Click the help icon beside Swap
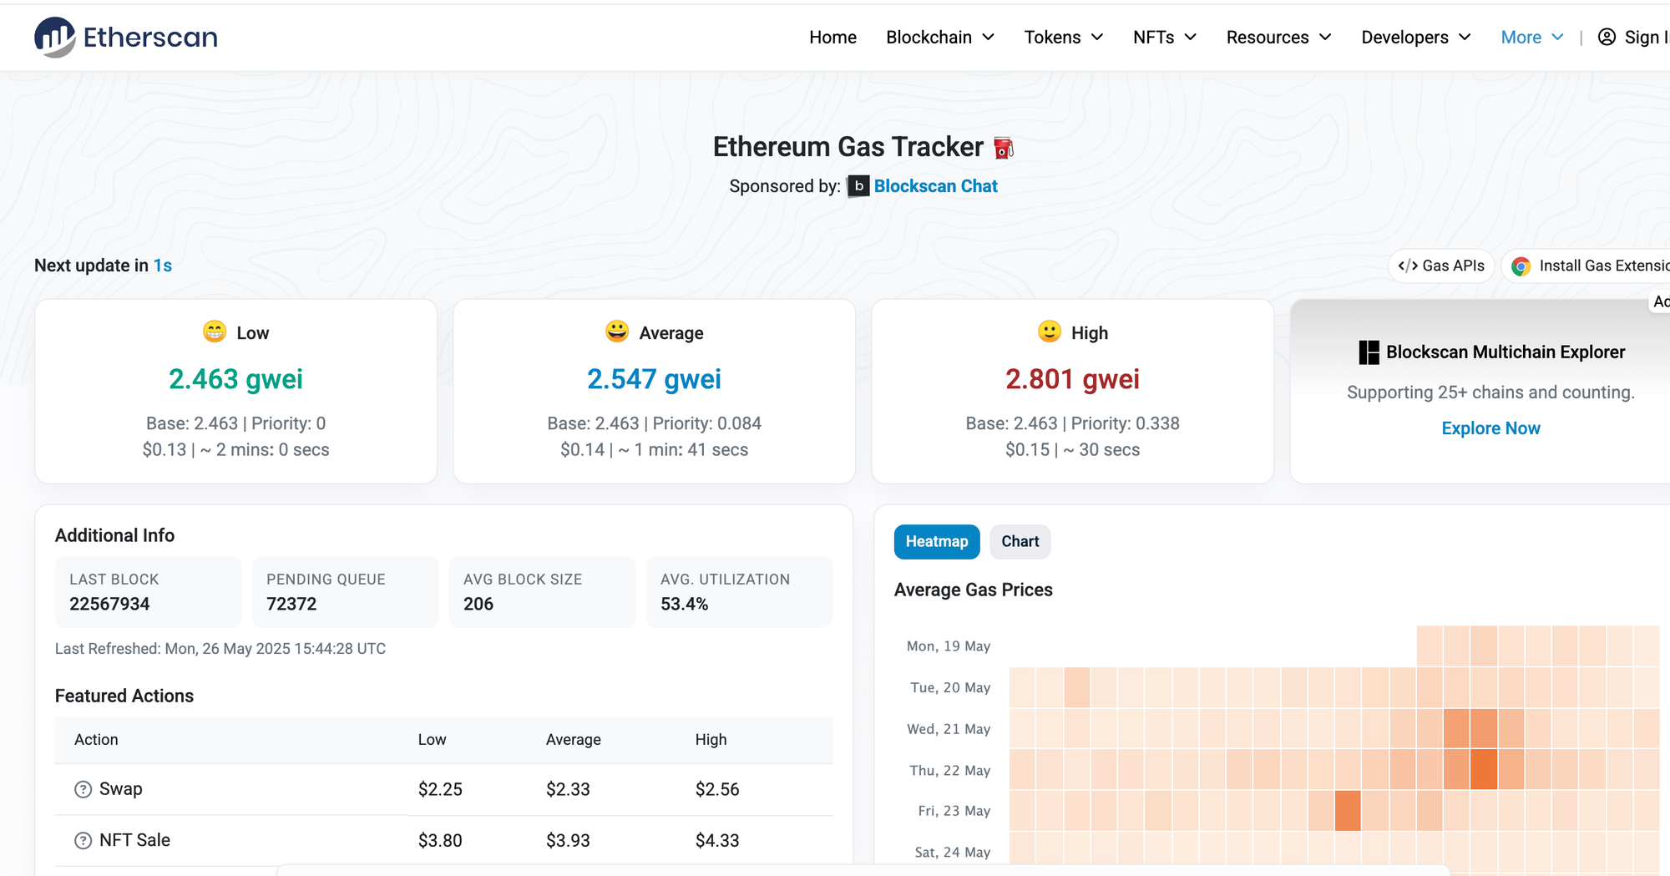The width and height of the screenshot is (1670, 876). pos(83,789)
